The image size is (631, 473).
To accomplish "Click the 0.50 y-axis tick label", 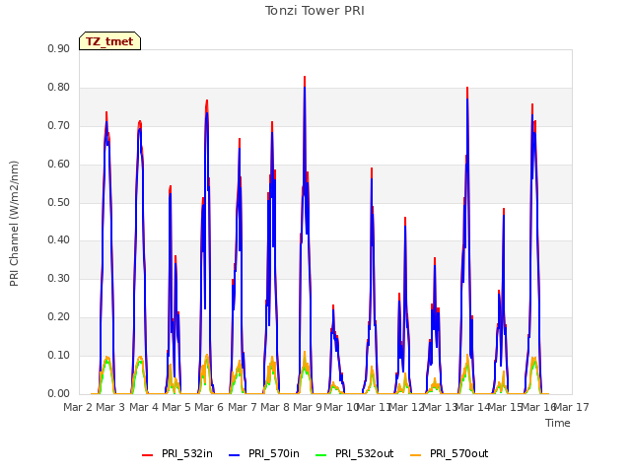I will pos(59,202).
